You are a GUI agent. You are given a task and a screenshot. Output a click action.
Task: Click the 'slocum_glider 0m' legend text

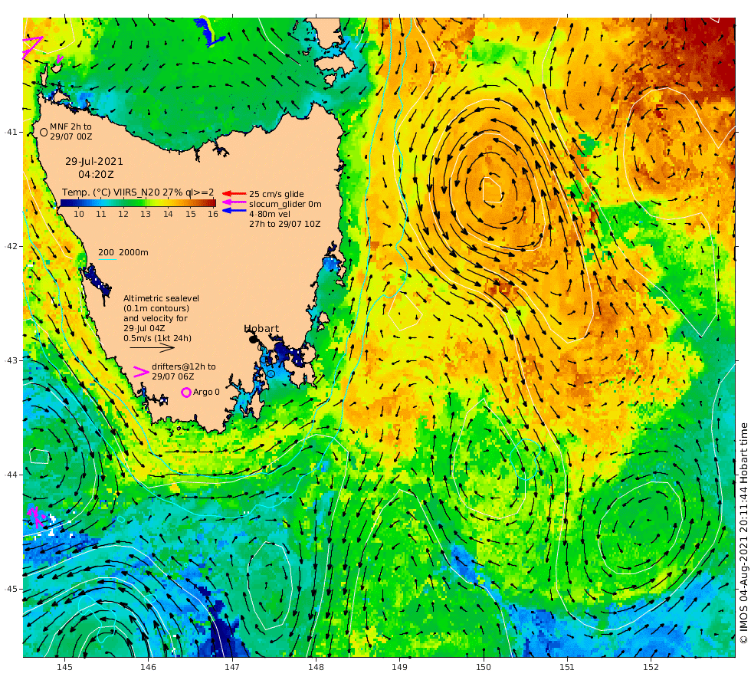[285, 204]
